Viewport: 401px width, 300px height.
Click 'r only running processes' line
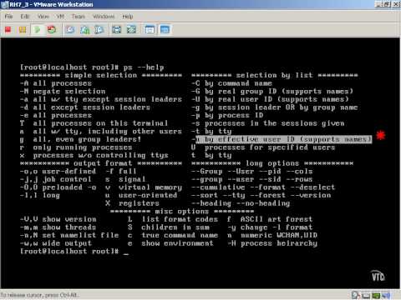coord(76,147)
